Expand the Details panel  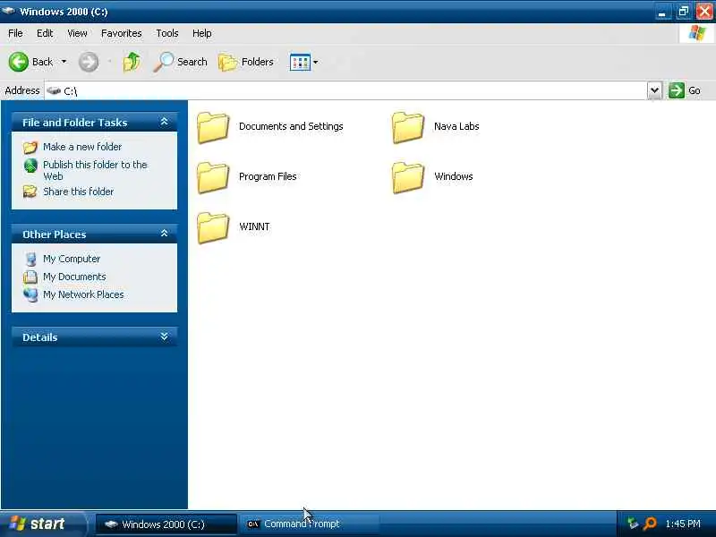point(164,337)
